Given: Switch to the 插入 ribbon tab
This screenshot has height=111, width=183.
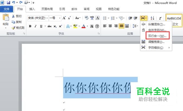Looking at the screenshot, I should click(x=32, y=9).
